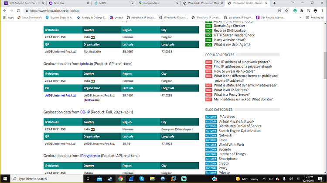The width and height of the screenshot is (327, 183).
Task: Click page vertical scrollbar
Action: 325,65
